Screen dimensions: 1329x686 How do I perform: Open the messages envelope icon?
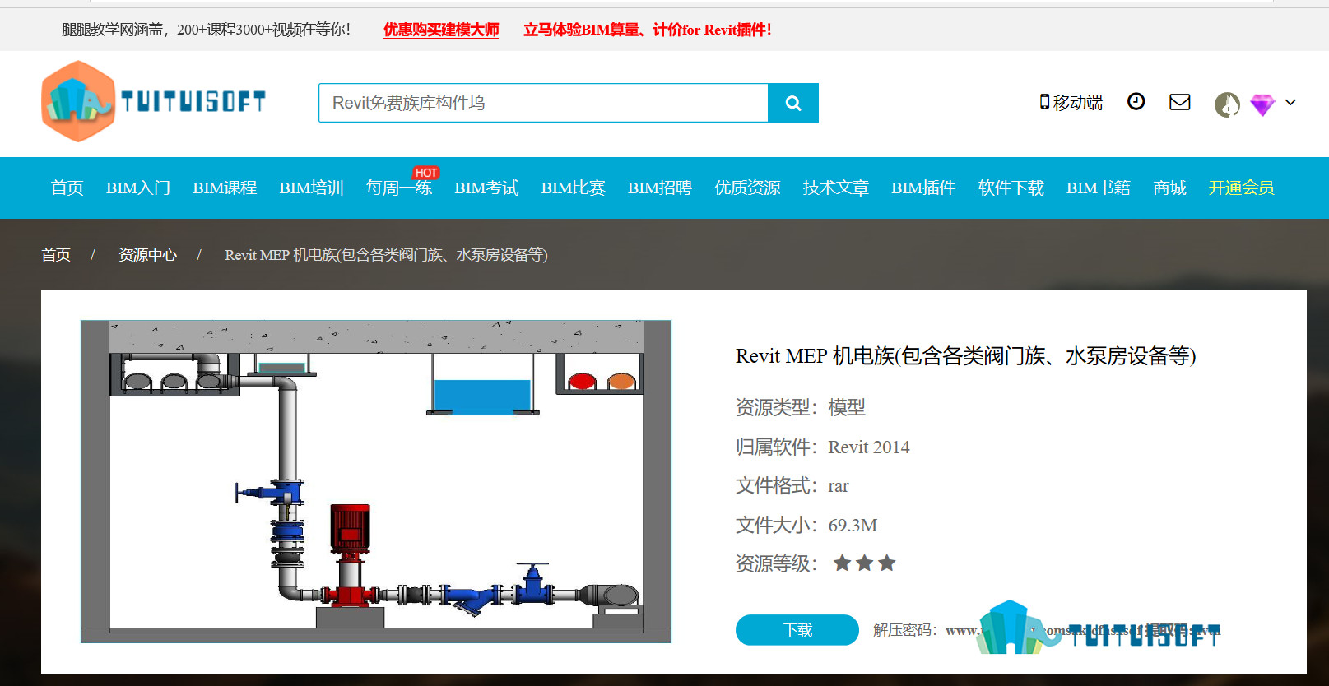(1180, 101)
